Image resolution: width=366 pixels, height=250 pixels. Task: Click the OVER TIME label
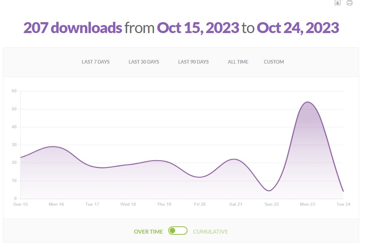click(x=148, y=231)
